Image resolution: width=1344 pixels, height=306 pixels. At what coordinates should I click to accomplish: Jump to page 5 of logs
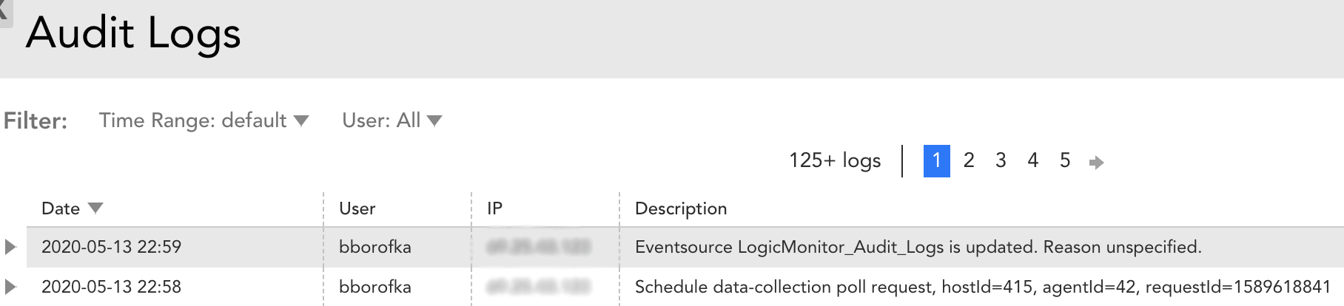pos(1065,160)
